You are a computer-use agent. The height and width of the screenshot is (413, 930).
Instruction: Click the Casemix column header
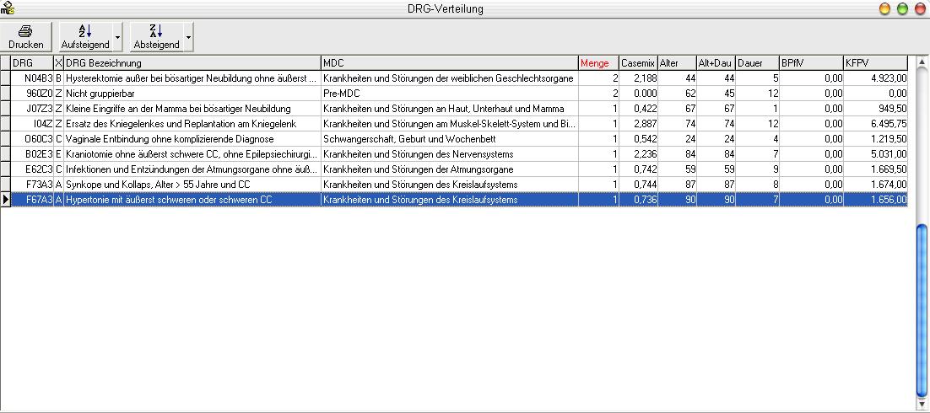(637, 63)
